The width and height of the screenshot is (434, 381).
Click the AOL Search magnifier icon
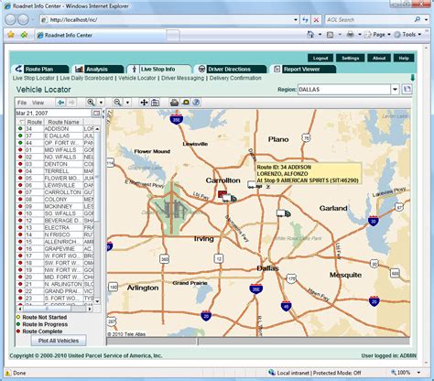tap(418, 19)
